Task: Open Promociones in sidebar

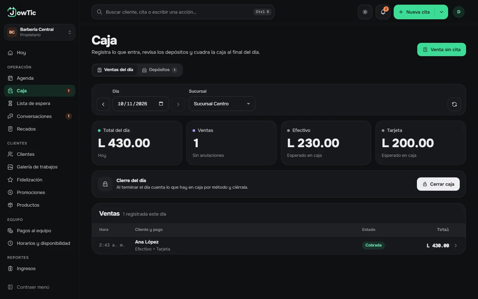Action: coord(40,192)
